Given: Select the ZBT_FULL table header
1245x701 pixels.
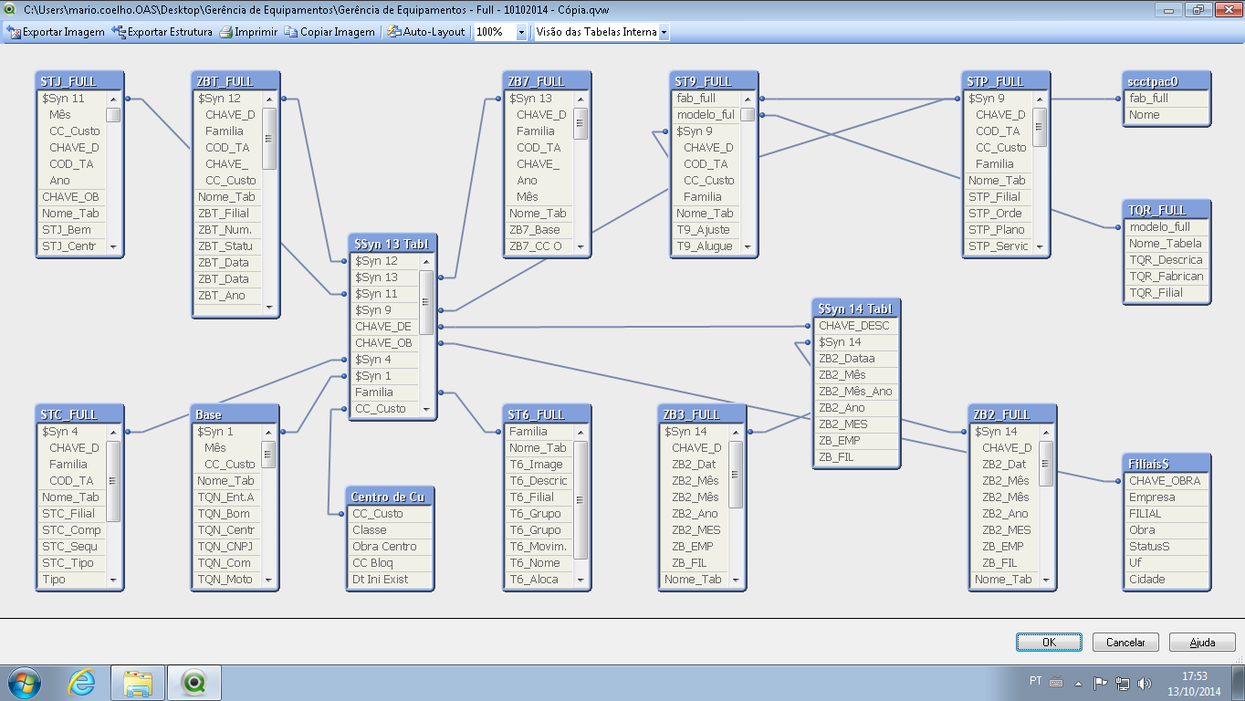Looking at the screenshot, I should pyautogui.click(x=235, y=81).
